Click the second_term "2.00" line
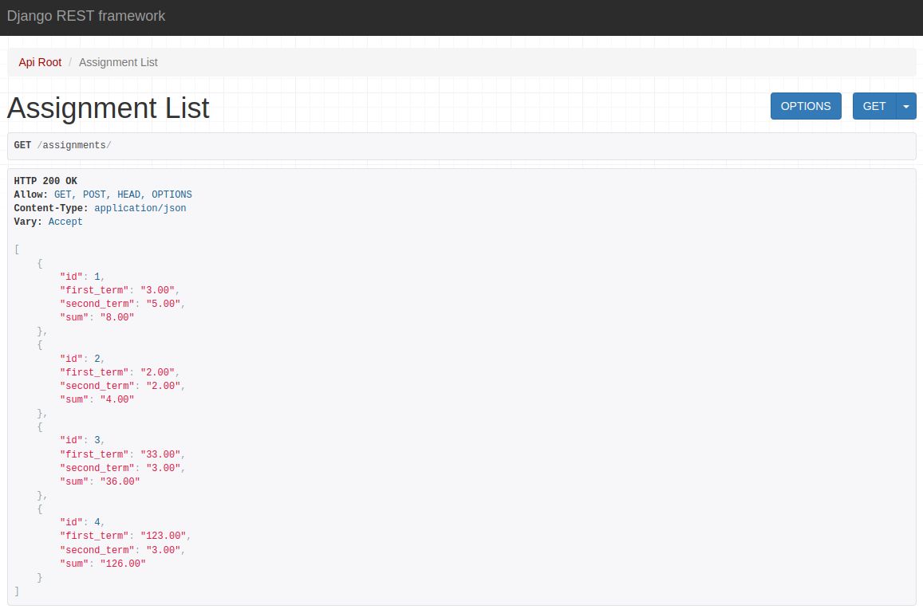Screen dimensions: 923x609 pos(122,386)
